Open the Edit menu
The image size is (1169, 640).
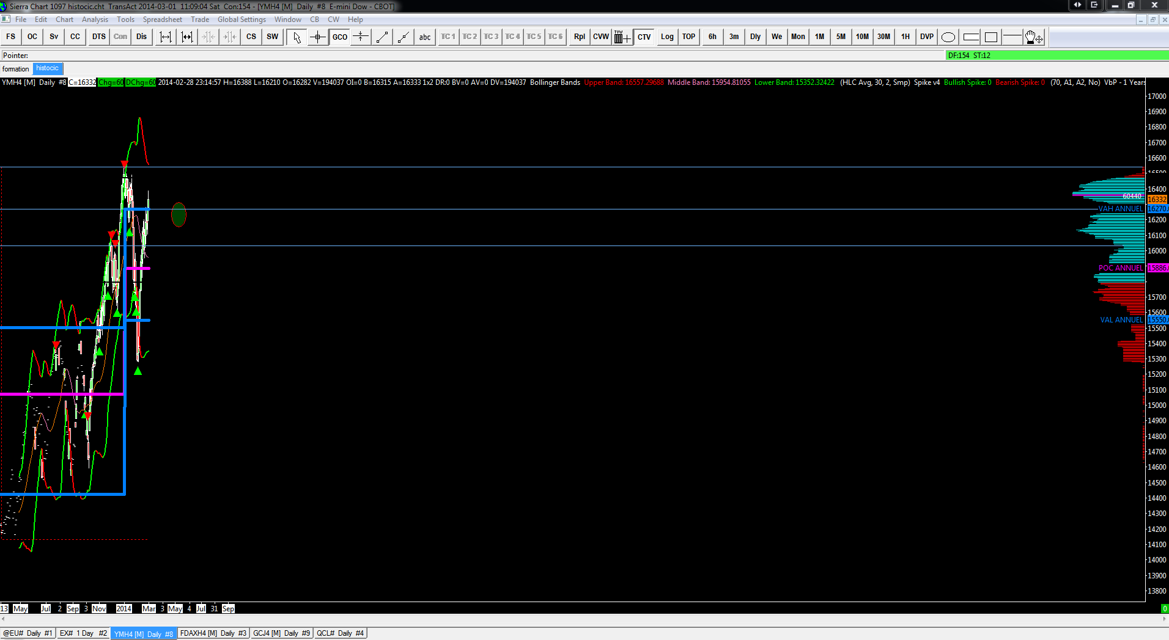pos(41,20)
